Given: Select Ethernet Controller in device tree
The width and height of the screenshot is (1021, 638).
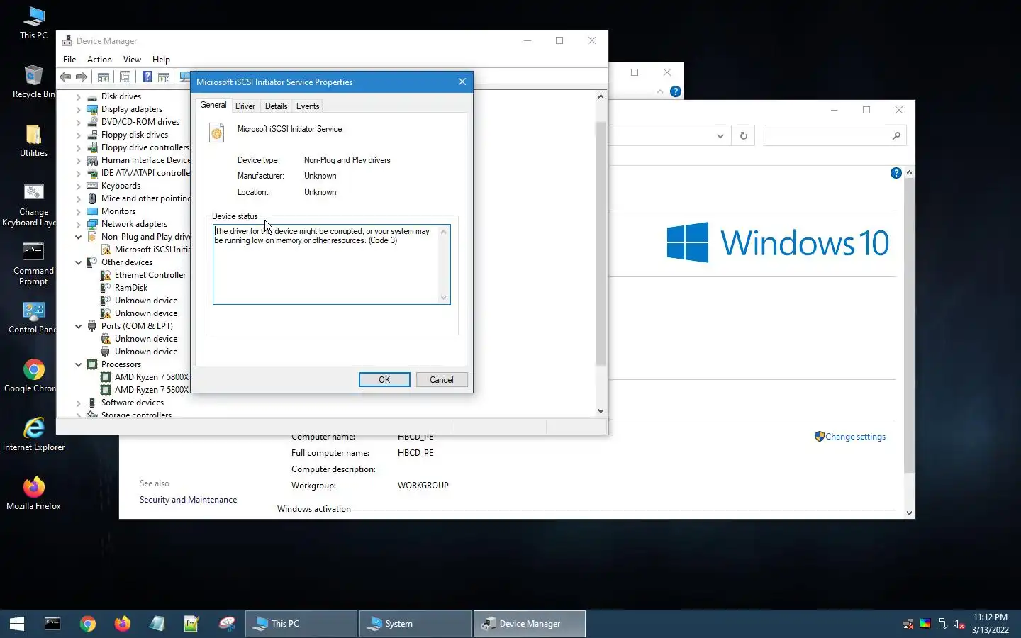Looking at the screenshot, I should 150,275.
